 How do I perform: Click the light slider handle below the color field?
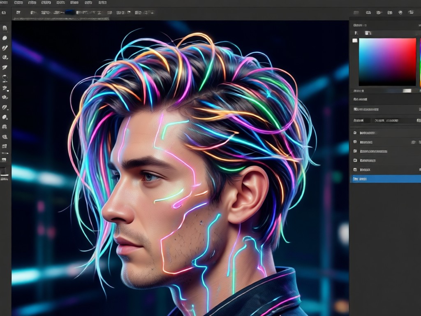pos(407,91)
